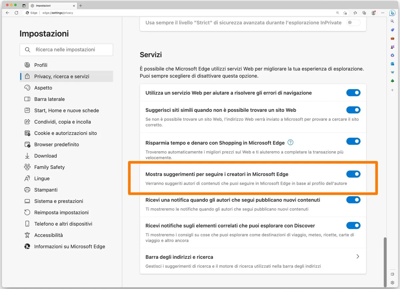
Task: Reload the page with the refresh icon
Action: 16,13
